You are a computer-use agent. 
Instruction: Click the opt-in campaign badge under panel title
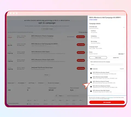click(x=93, y=20)
